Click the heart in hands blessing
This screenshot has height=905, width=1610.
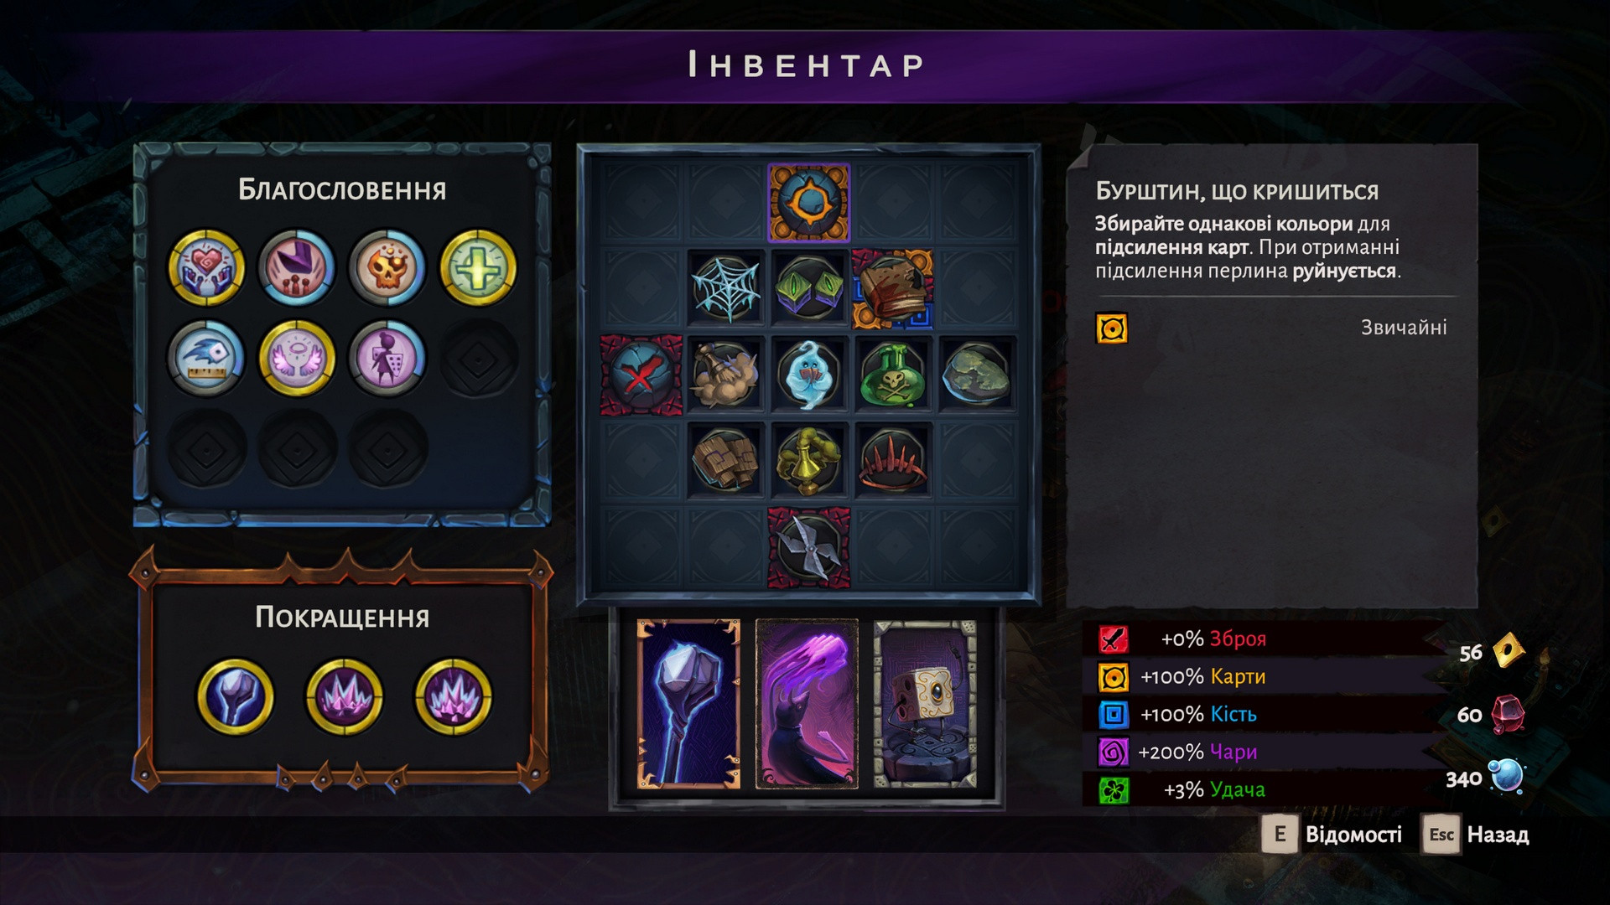coord(206,268)
